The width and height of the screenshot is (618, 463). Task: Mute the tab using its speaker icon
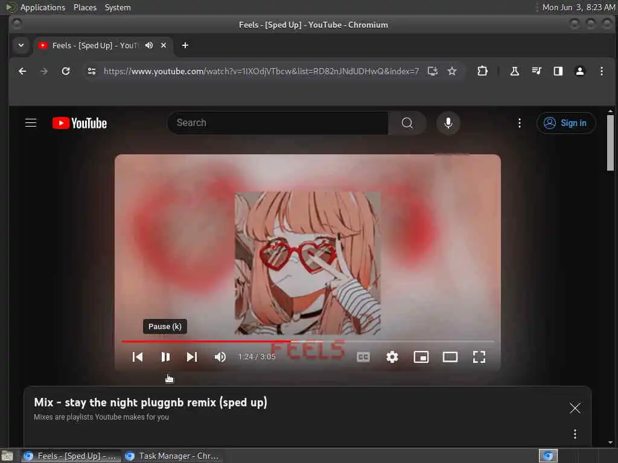pos(149,45)
